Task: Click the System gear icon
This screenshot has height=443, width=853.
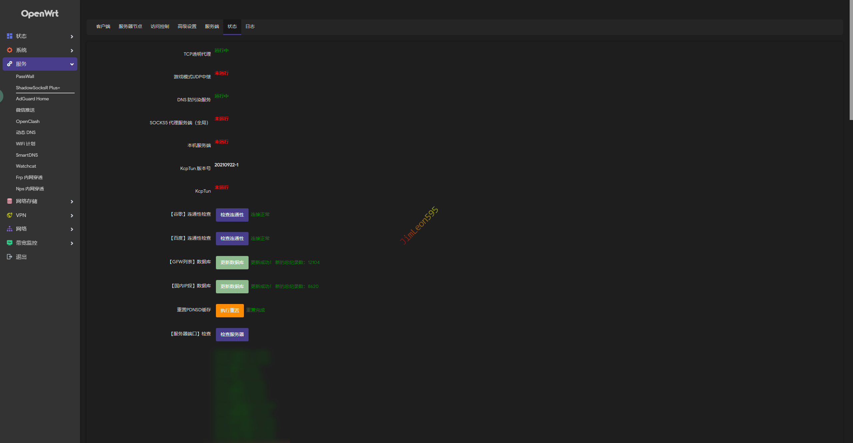Action: pos(10,50)
